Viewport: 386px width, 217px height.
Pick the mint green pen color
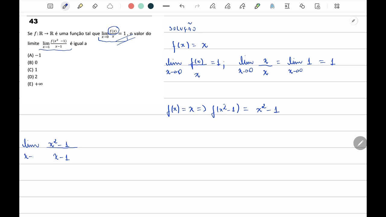(x=141, y=6)
